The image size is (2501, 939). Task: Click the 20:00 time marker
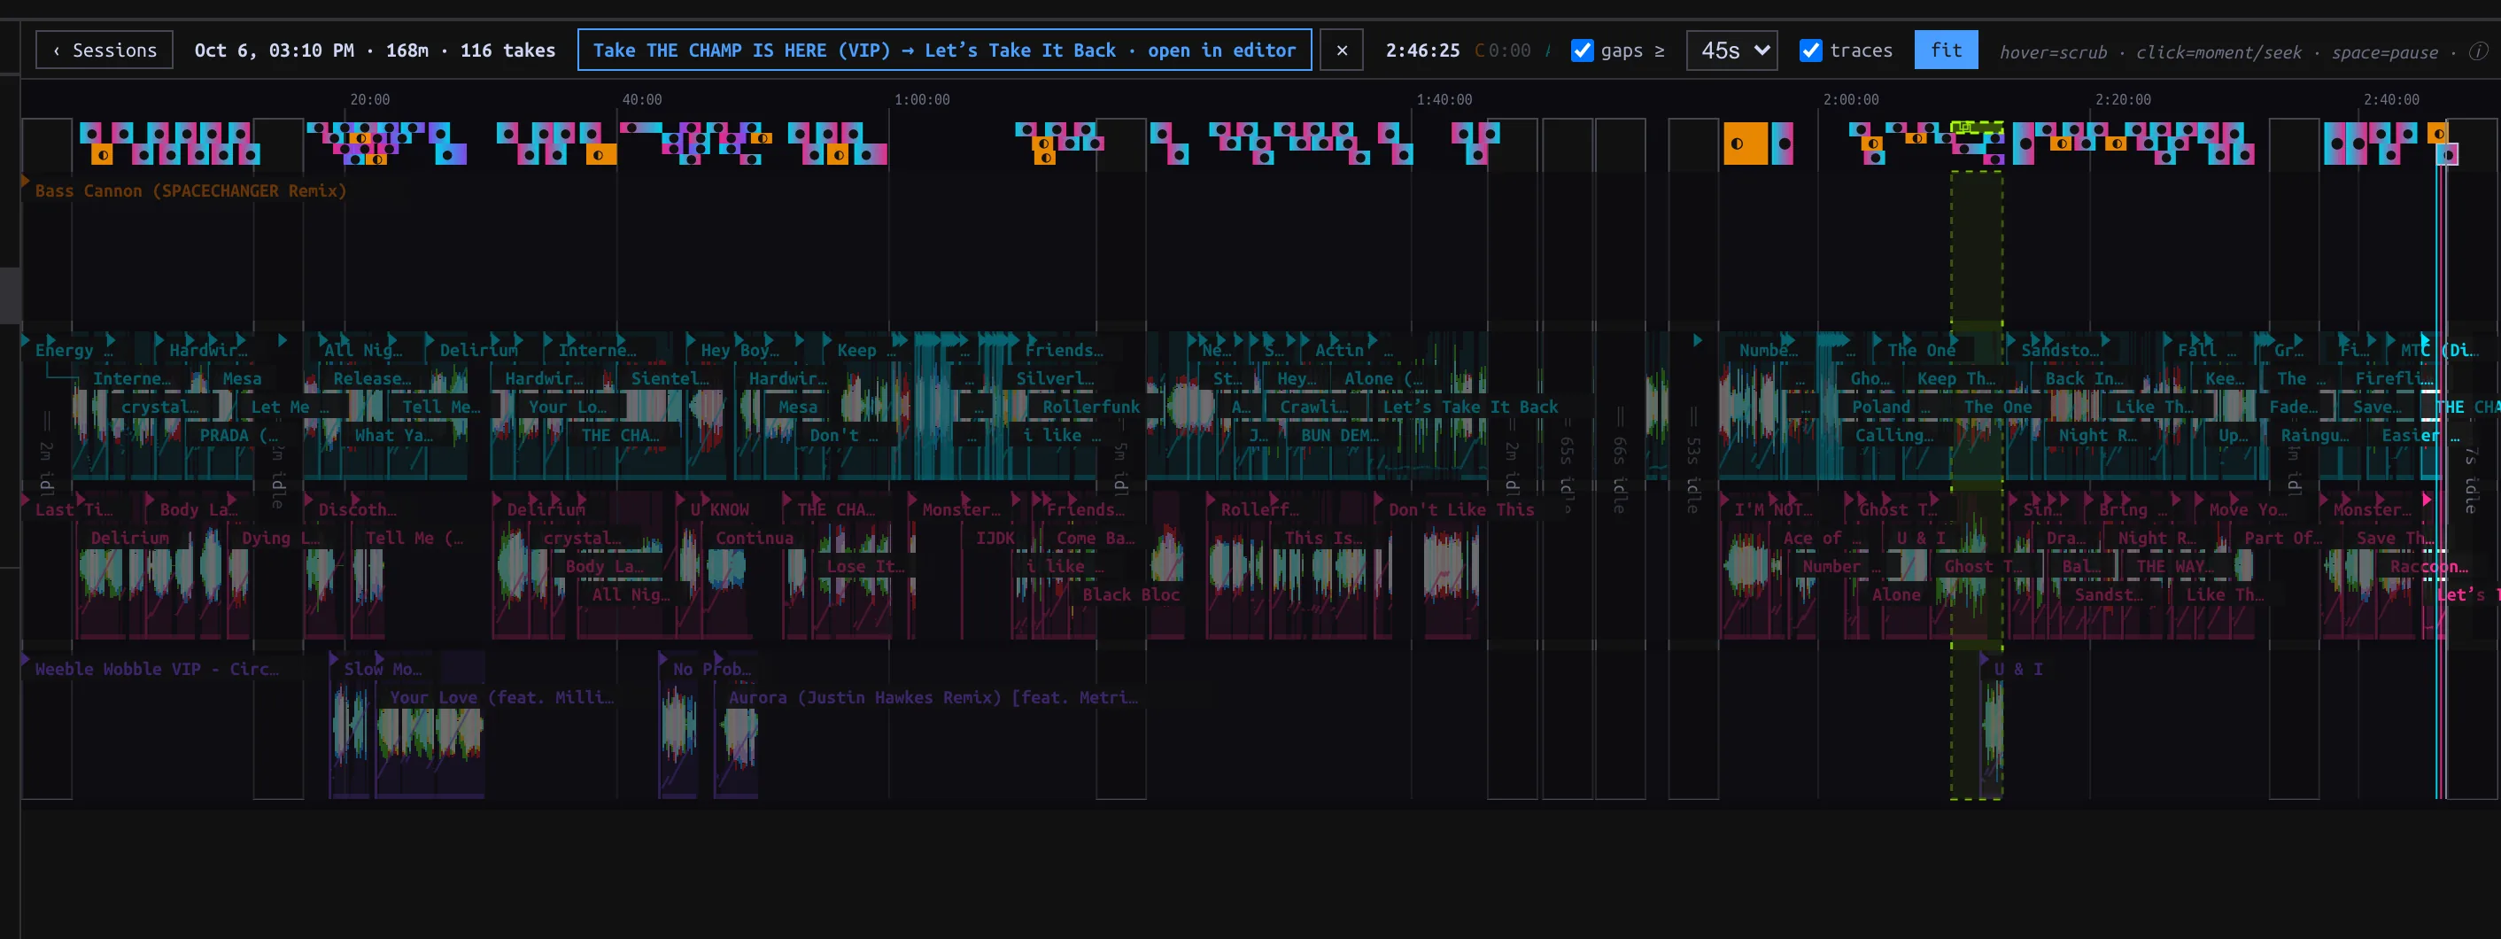pos(370,99)
